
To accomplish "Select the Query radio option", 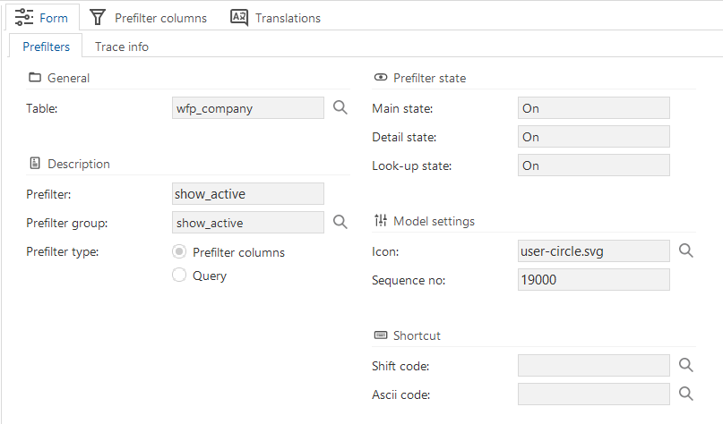I will point(179,275).
